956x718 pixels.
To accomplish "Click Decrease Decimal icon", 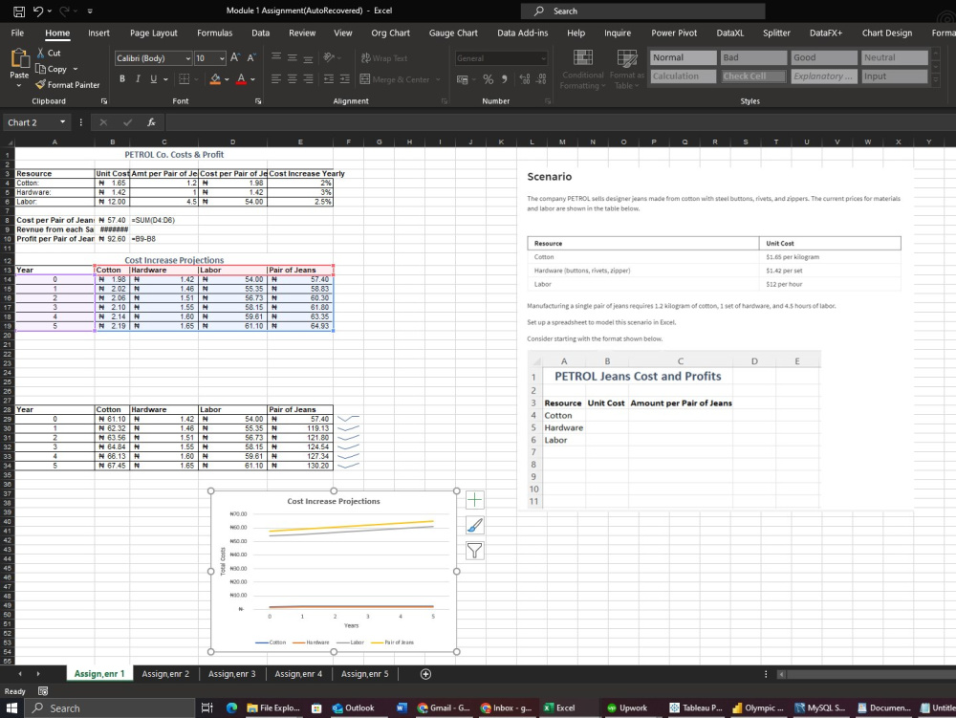I will tap(541, 79).
